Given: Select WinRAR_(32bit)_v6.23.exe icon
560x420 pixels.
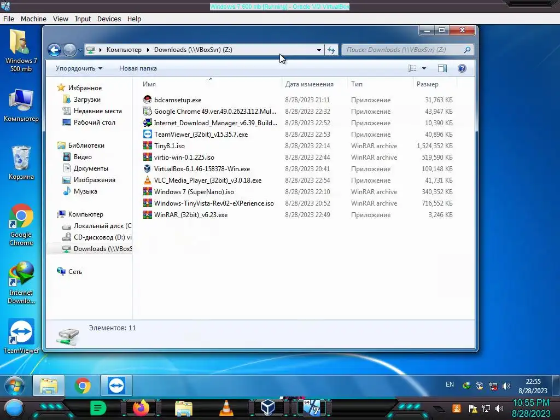Looking at the screenshot, I should (x=148, y=214).
